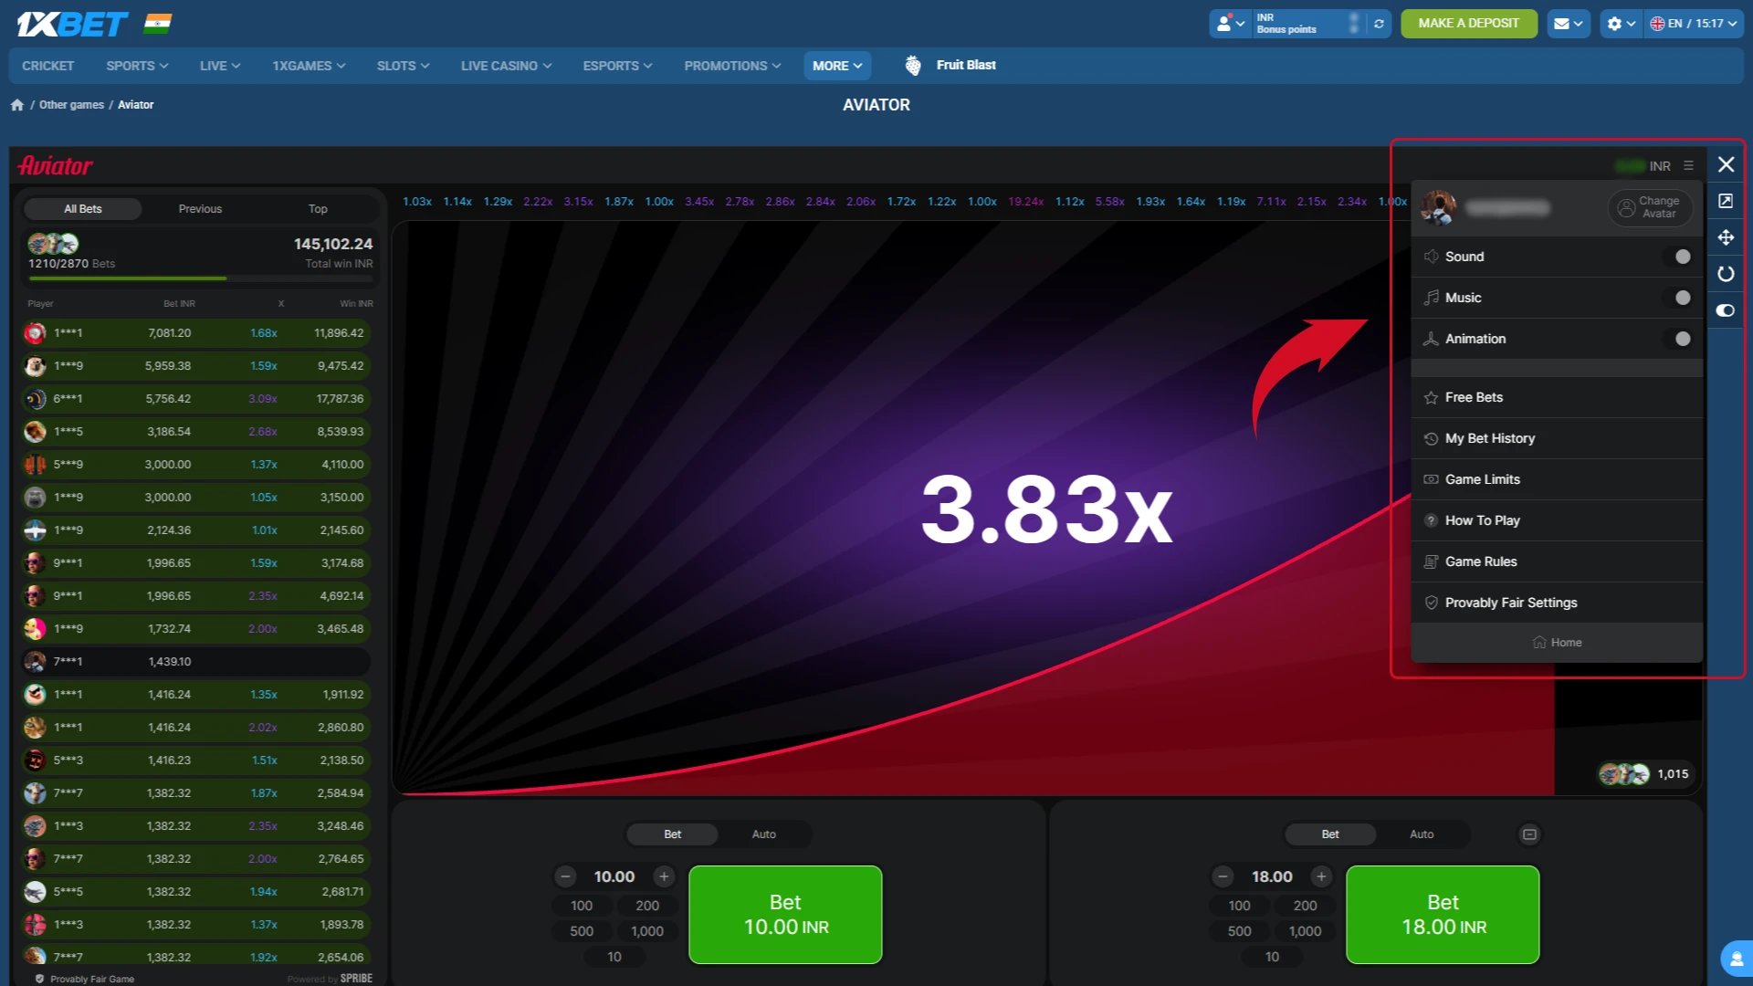This screenshot has width=1753, height=986.
Task: Enable the Sound toggle
Action: (x=1681, y=257)
